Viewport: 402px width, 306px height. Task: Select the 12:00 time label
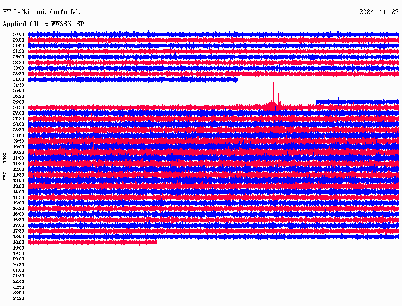tap(18, 169)
